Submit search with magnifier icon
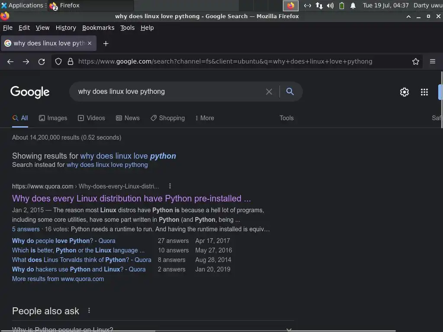443x332 pixels. point(290,91)
